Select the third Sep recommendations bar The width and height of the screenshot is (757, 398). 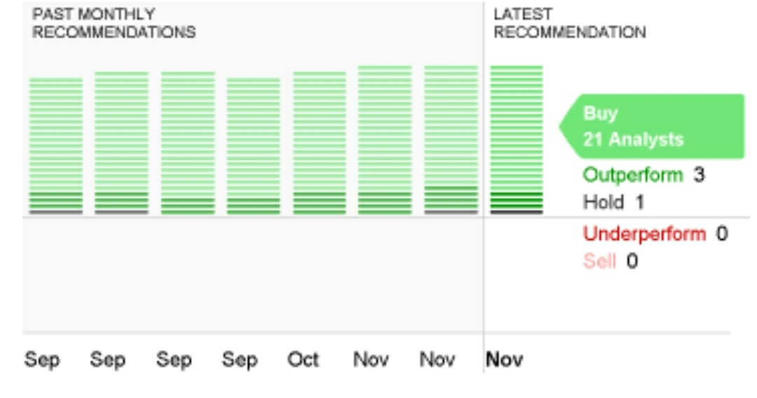188,143
